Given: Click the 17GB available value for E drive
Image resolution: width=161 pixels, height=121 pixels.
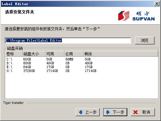Looking at the screenshot, I should click(x=50, y=67).
